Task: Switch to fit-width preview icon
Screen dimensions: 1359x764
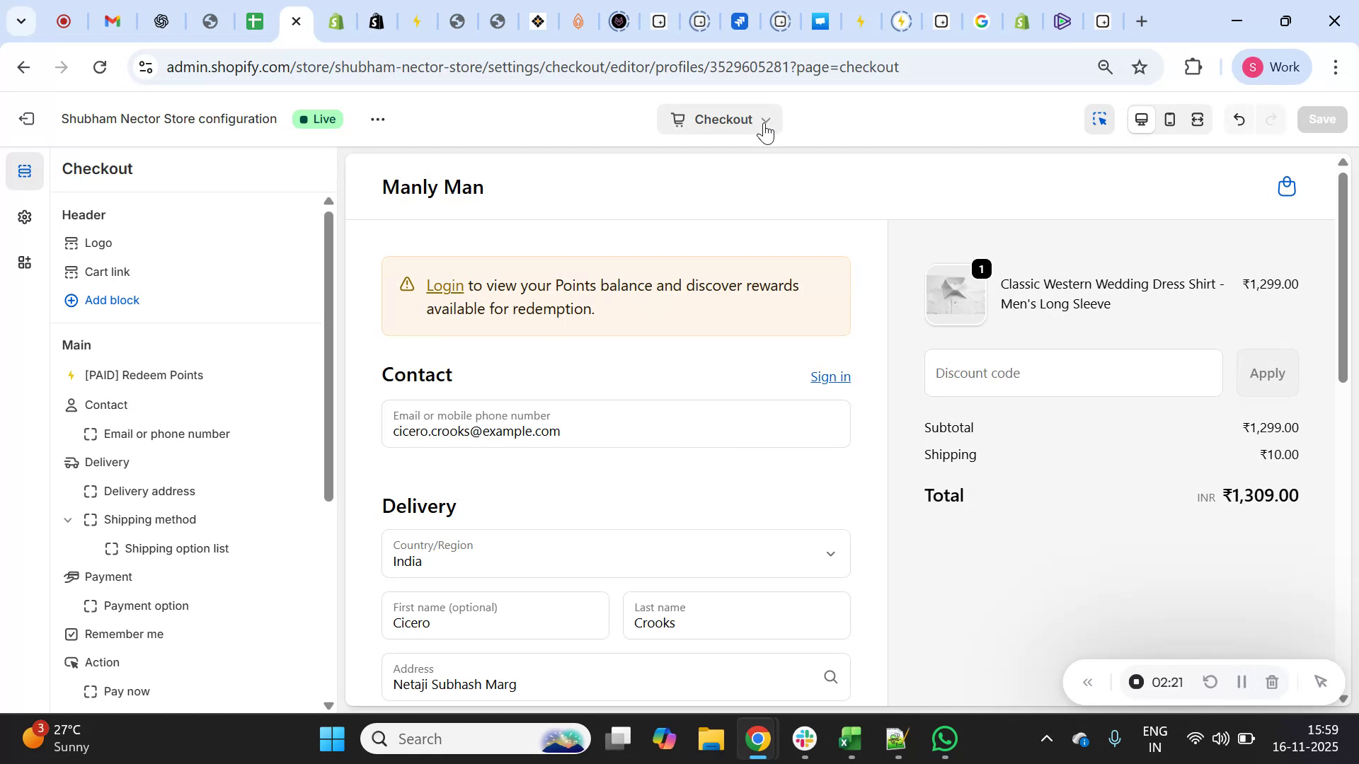Action: pos(1198,119)
